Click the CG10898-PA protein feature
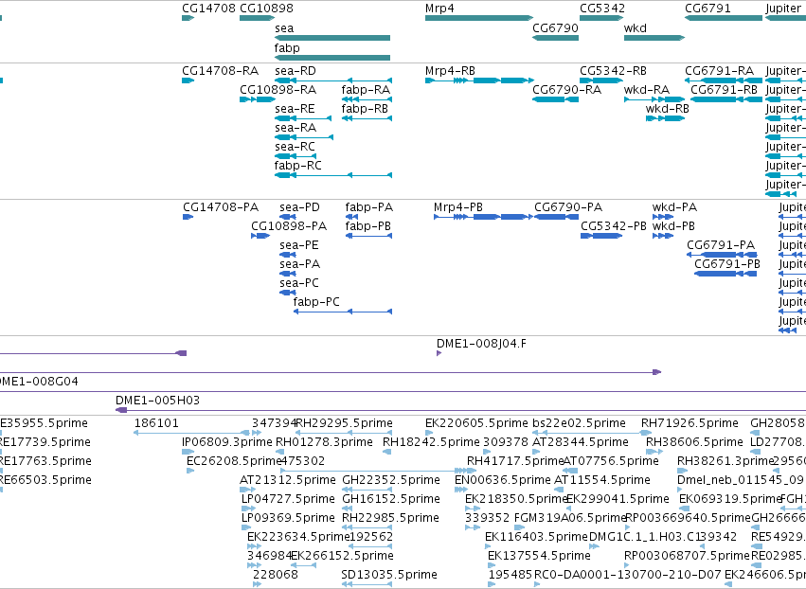This screenshot has width=806, height=589. [x=260, y=236]
